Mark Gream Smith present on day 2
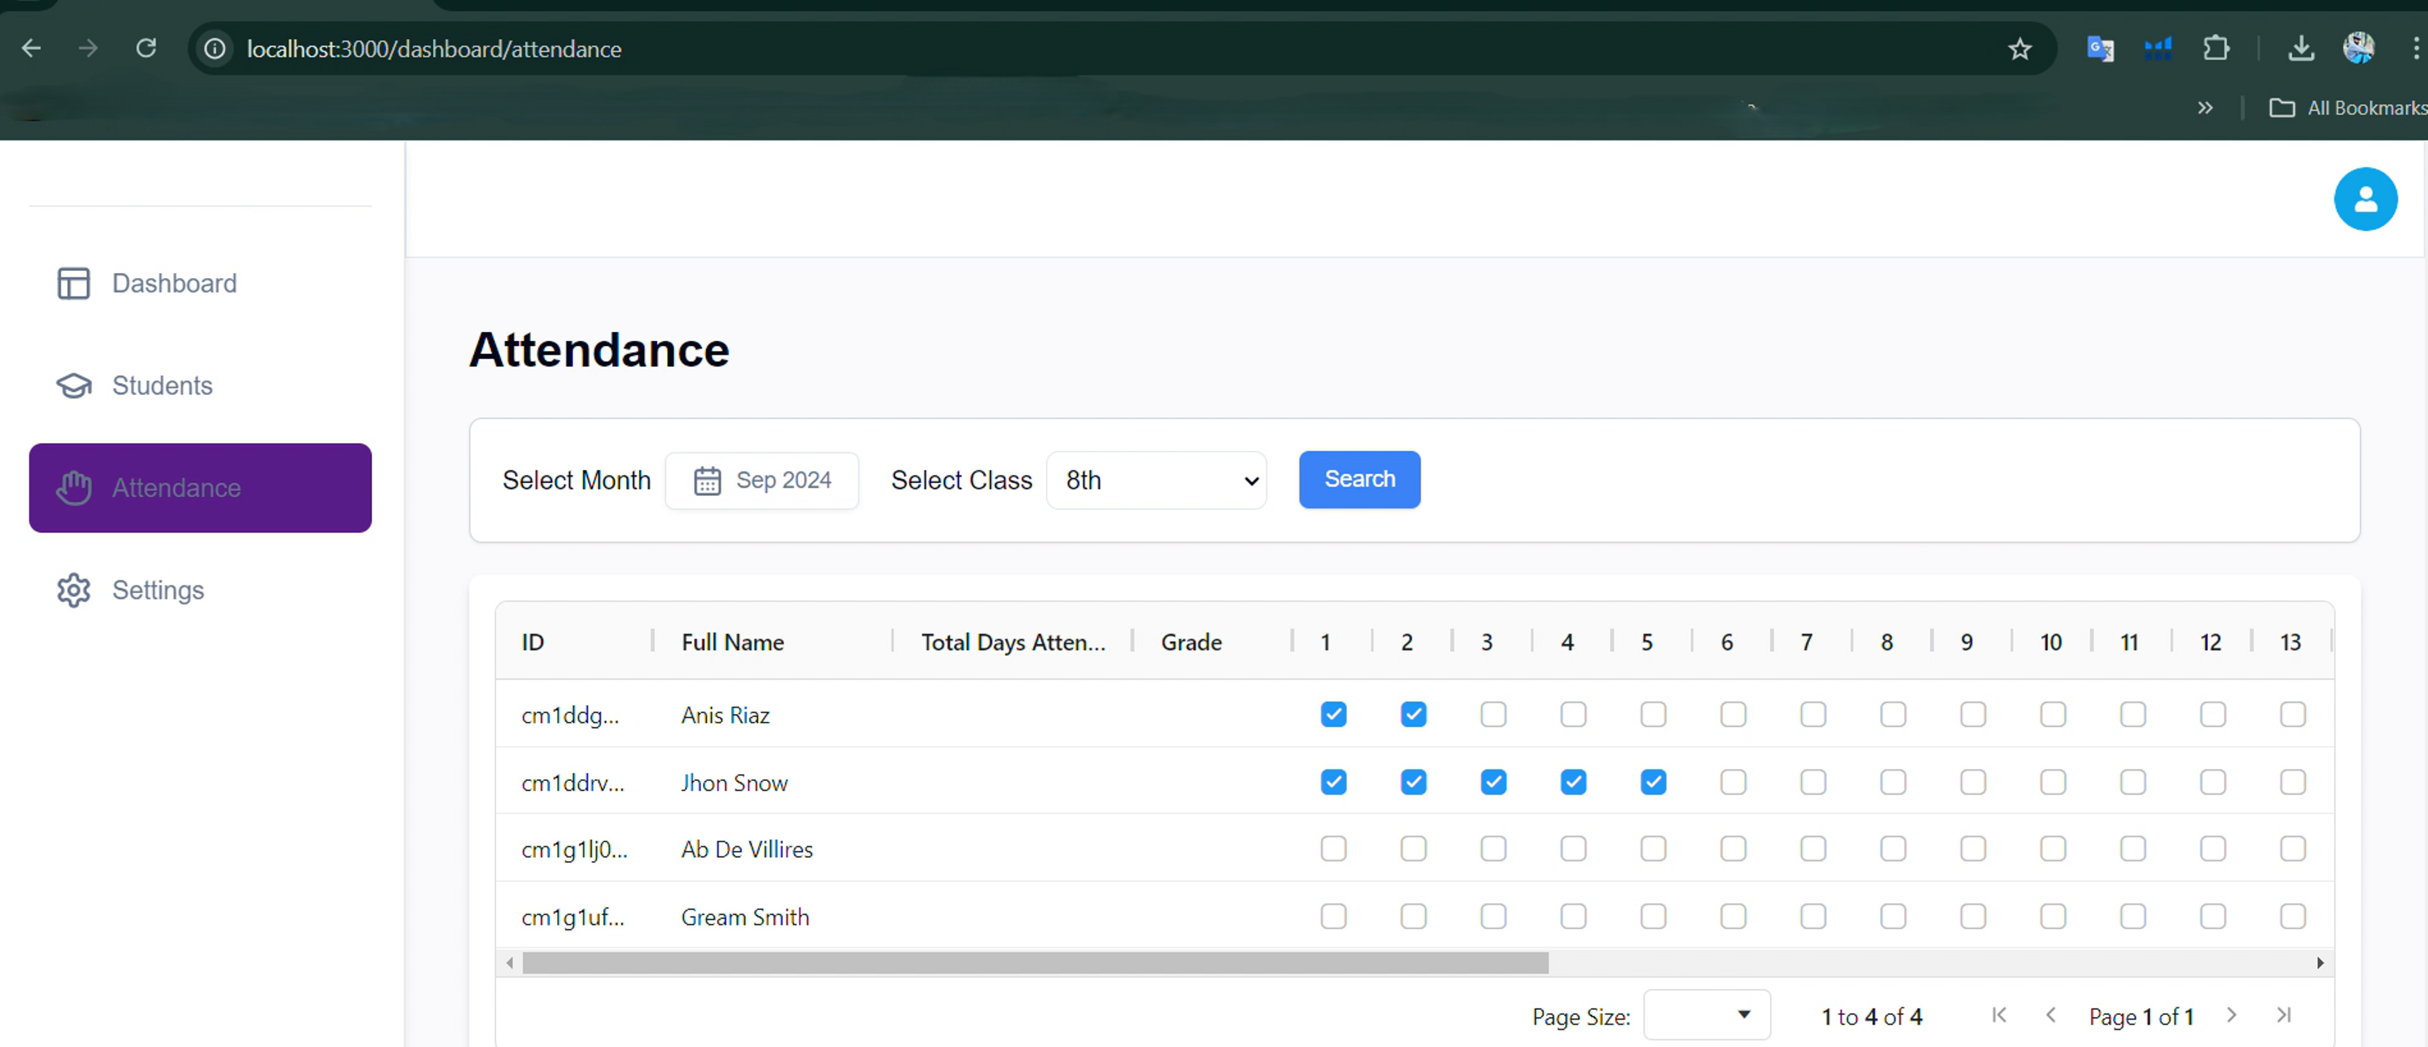 tap(1413, 916)
